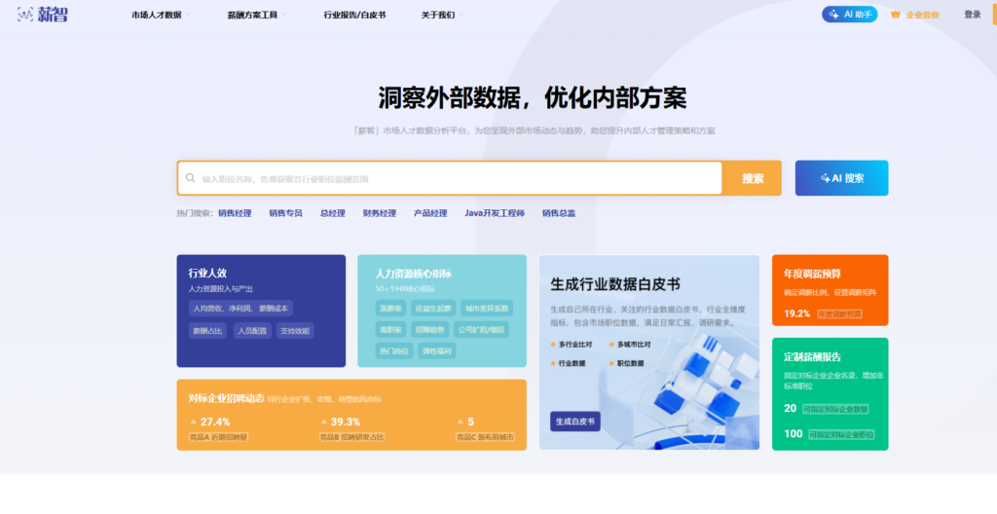Screen dimensions: 997x514
Task: Select hot search 产品经理
Action: point(430,213)
